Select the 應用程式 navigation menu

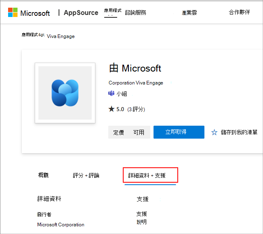(x=113, y=11)
